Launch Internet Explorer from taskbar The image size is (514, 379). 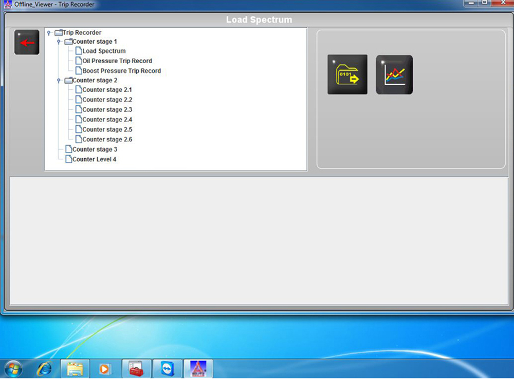(x=44, y=369)
